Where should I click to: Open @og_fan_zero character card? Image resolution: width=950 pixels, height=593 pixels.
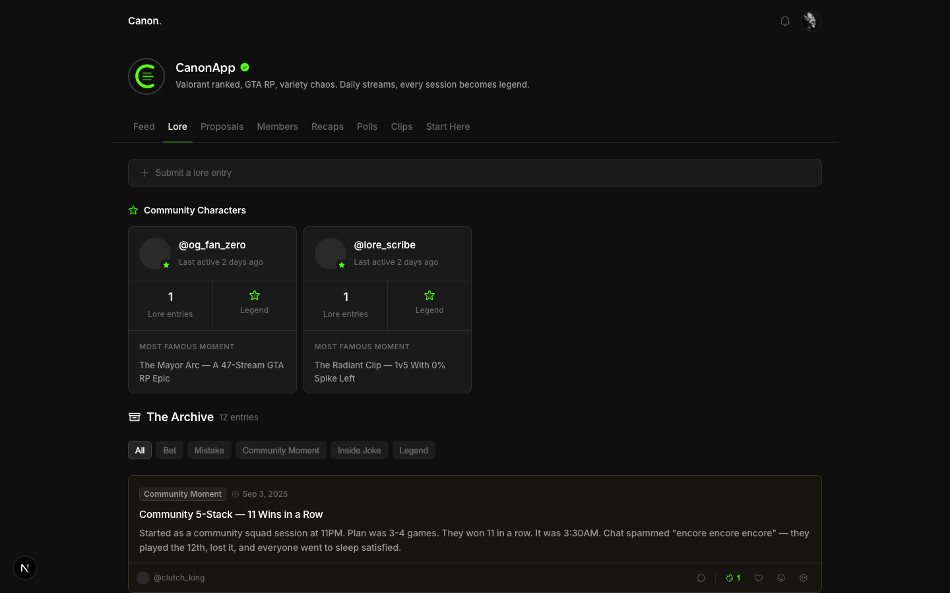pos(212,245)
